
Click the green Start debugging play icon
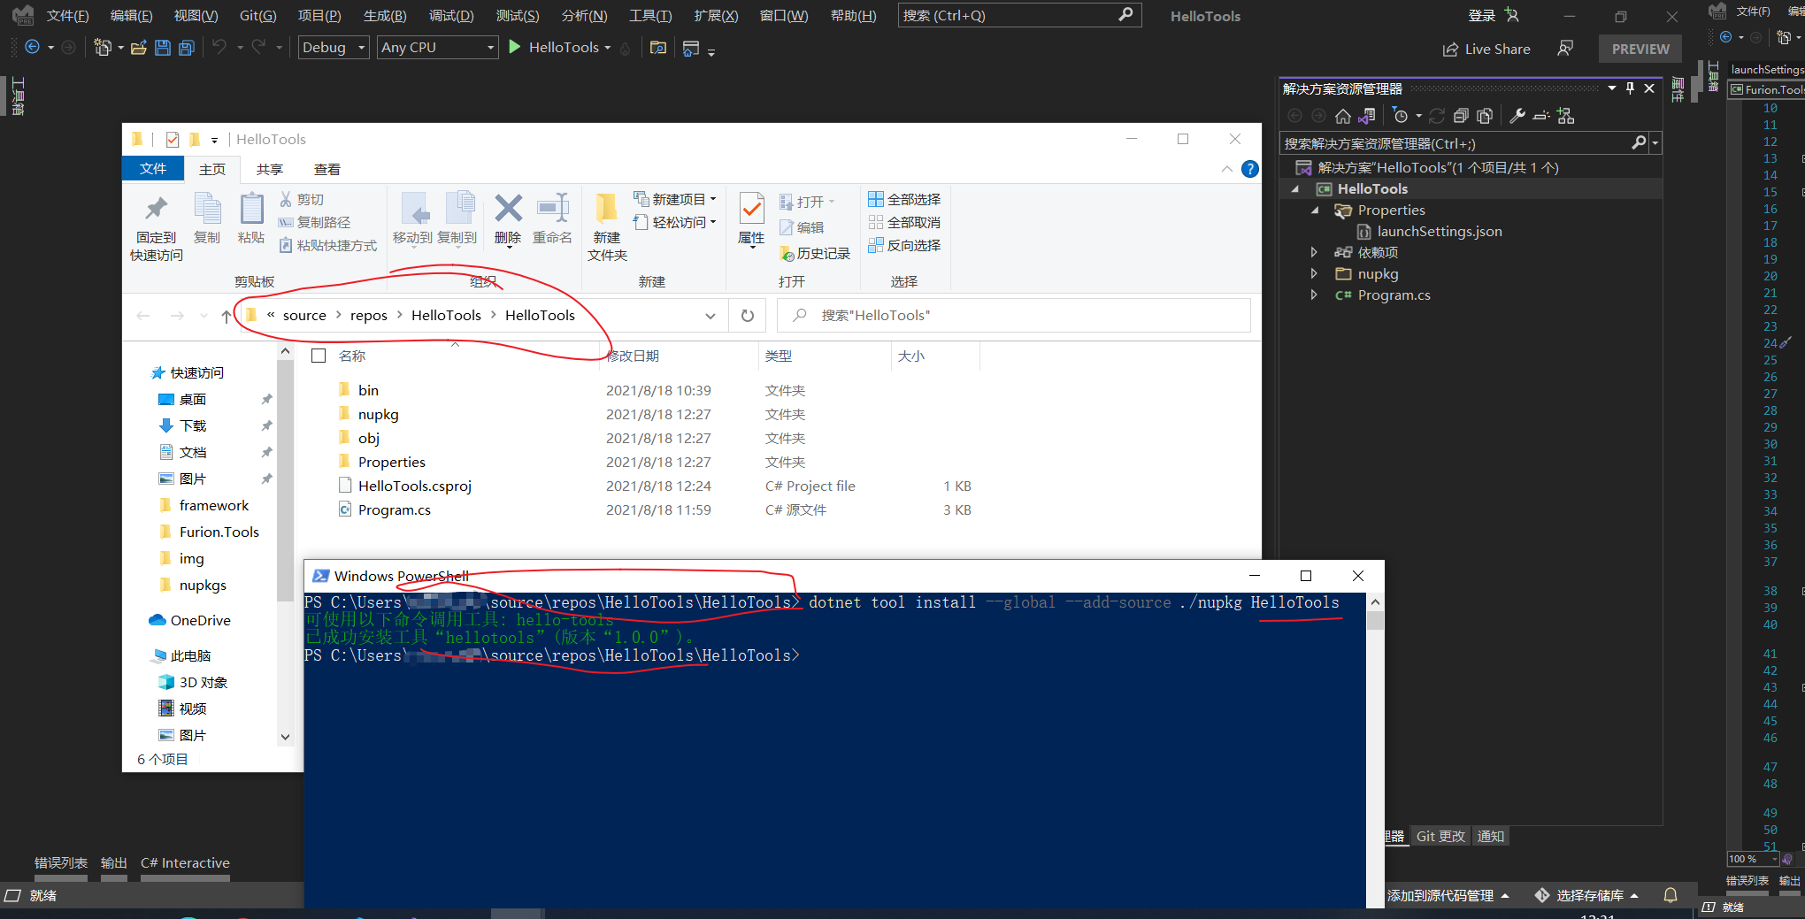pyautogui.click(x=515, y=48)
